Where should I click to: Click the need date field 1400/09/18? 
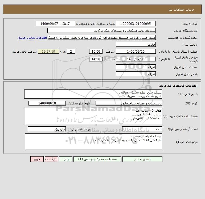[47, 103]
